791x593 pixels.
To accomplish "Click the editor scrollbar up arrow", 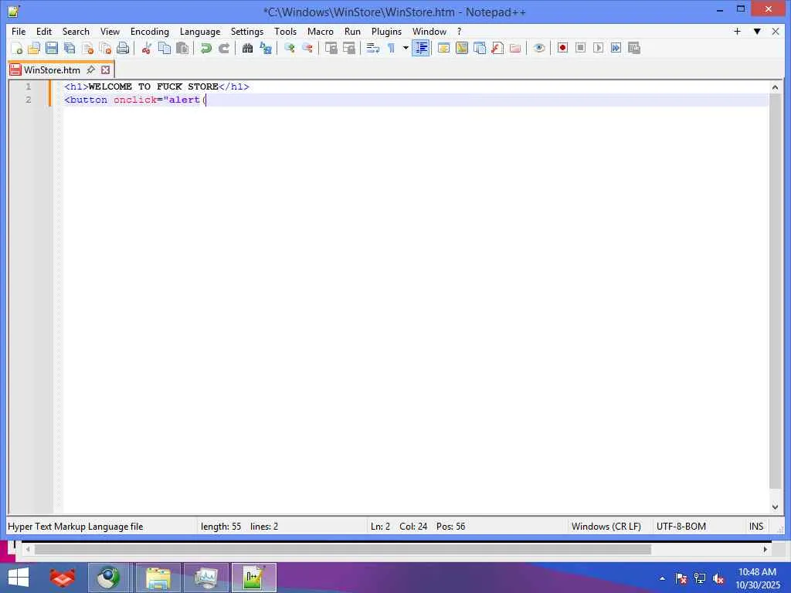I will 775,87.
